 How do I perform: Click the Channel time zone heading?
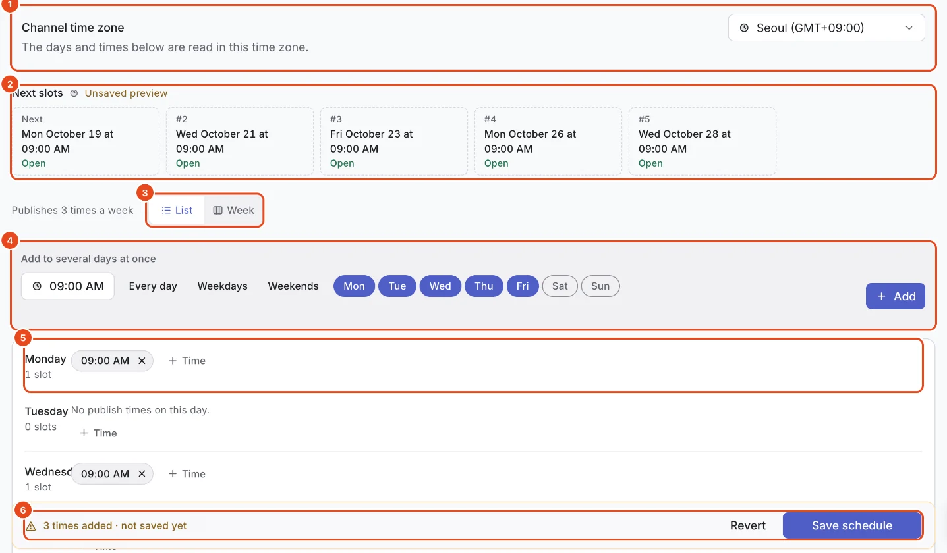(73, 28)
